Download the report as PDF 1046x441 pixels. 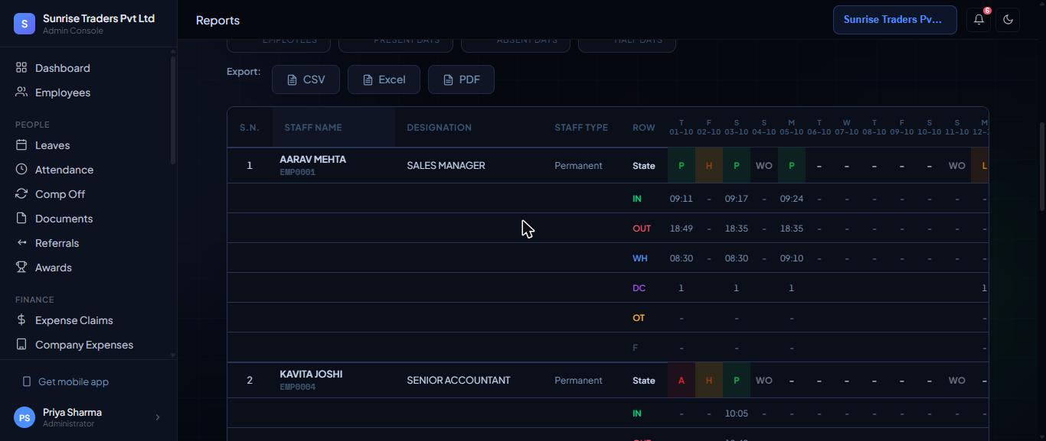click(461, 79)
